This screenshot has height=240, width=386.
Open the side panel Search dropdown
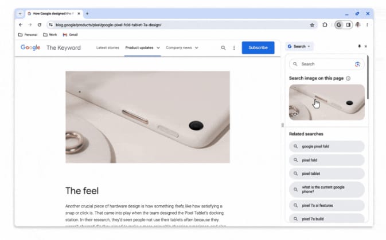(299, 46)
